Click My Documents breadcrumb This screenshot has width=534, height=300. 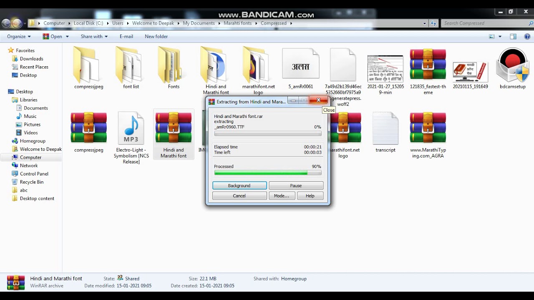[x=199, y=23]
